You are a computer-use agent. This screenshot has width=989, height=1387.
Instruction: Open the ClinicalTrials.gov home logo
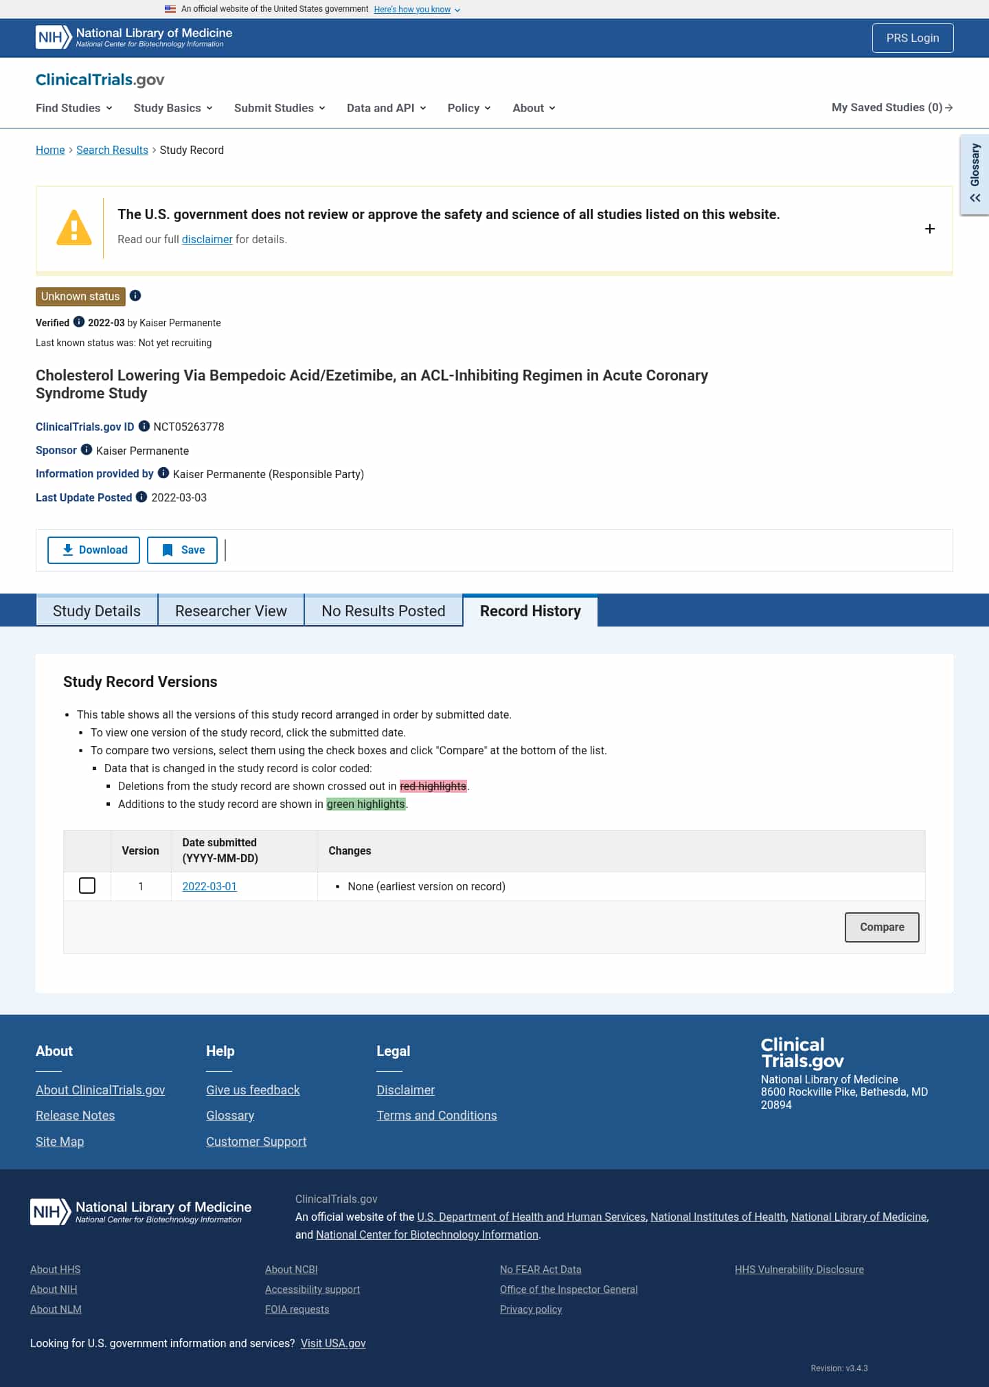pyautogui.click(x=100, y=80)
